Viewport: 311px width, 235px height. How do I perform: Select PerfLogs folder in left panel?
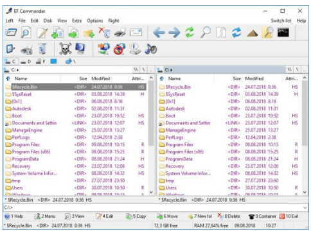pos(75,137)
